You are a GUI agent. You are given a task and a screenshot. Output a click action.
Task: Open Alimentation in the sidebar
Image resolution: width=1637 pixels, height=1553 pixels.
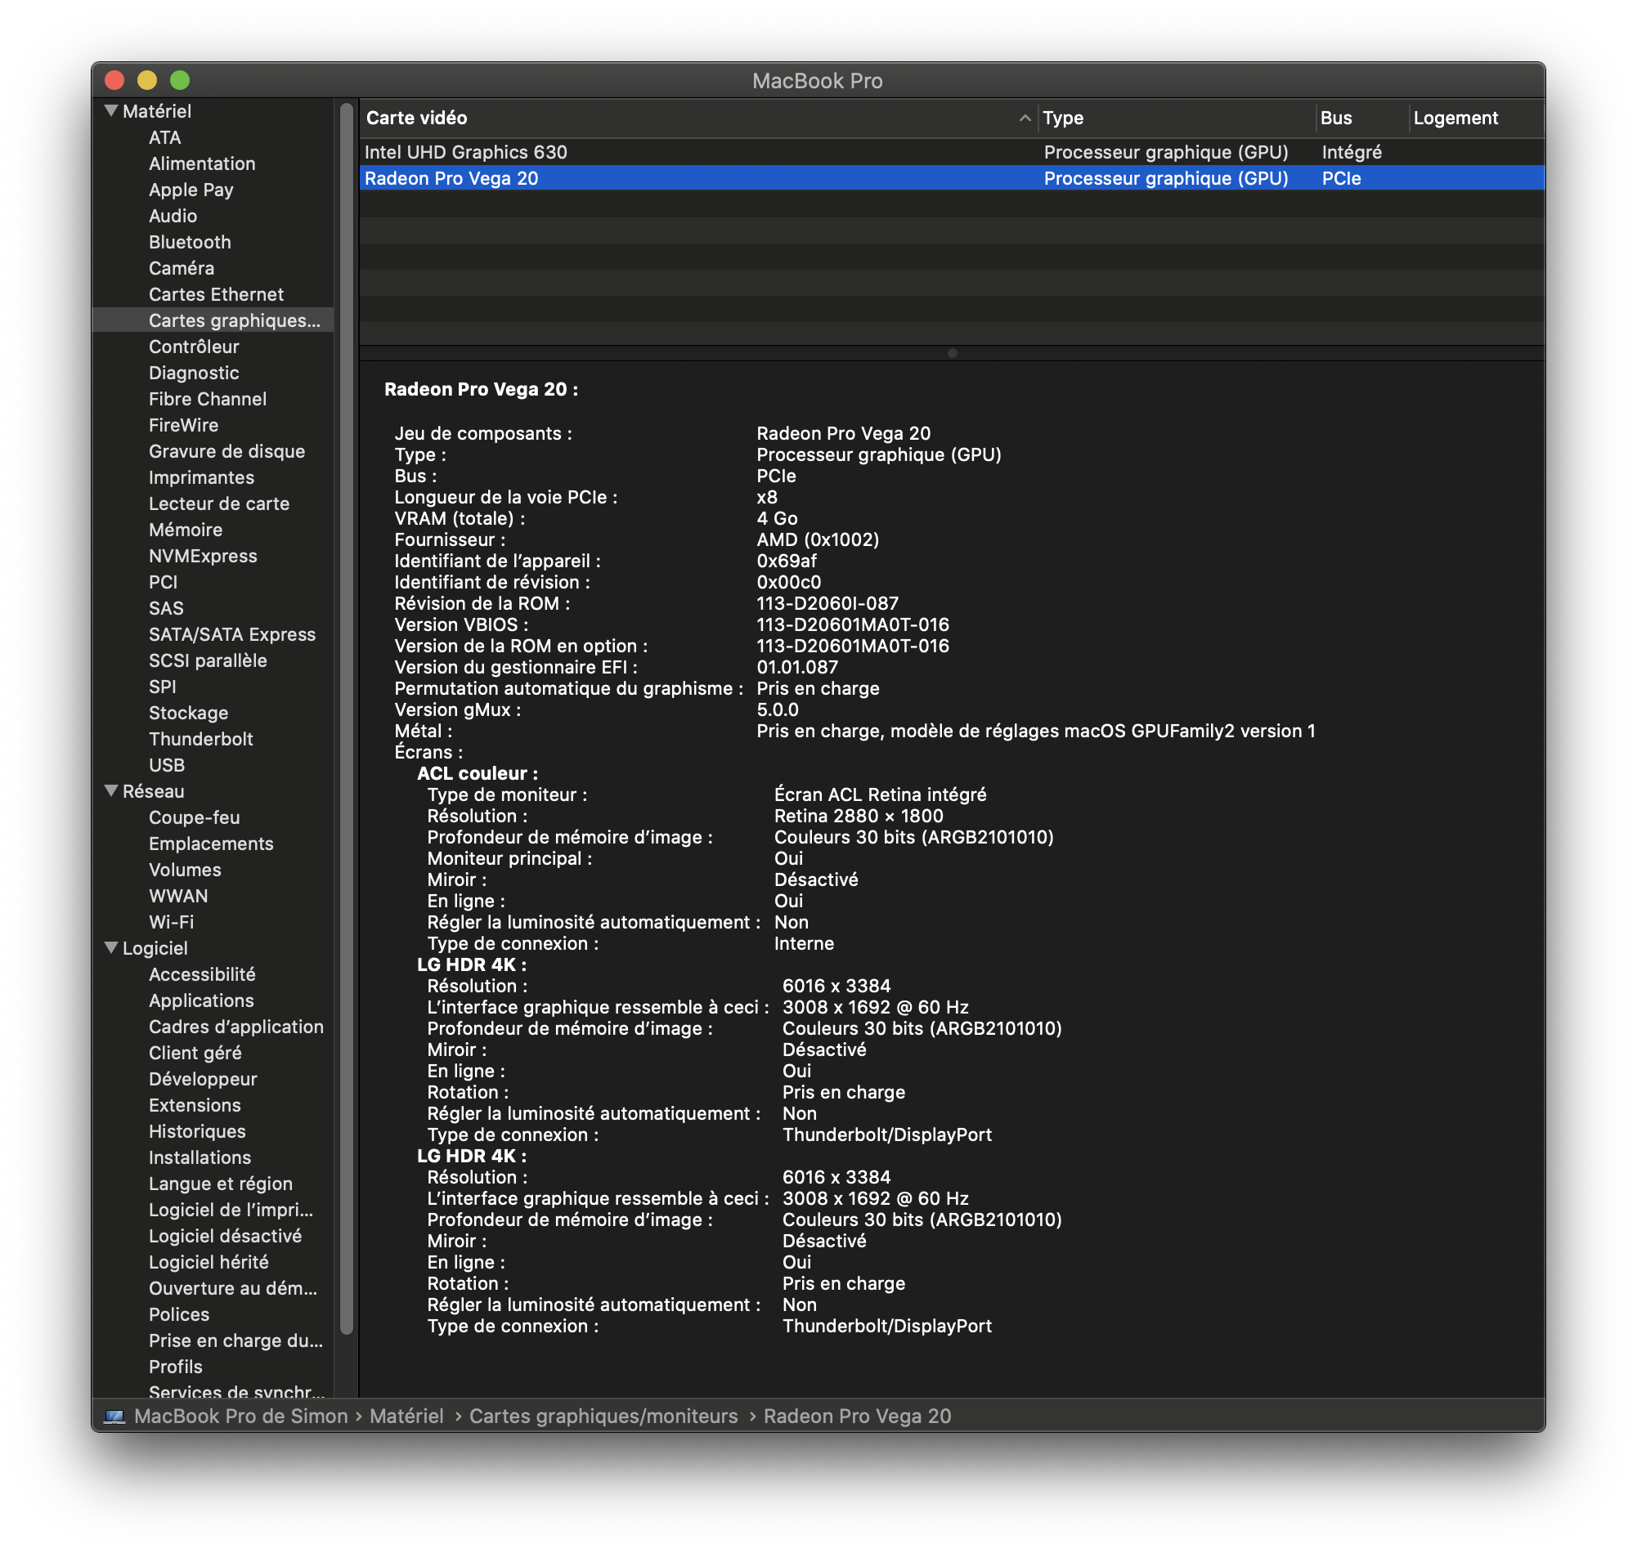202,164
